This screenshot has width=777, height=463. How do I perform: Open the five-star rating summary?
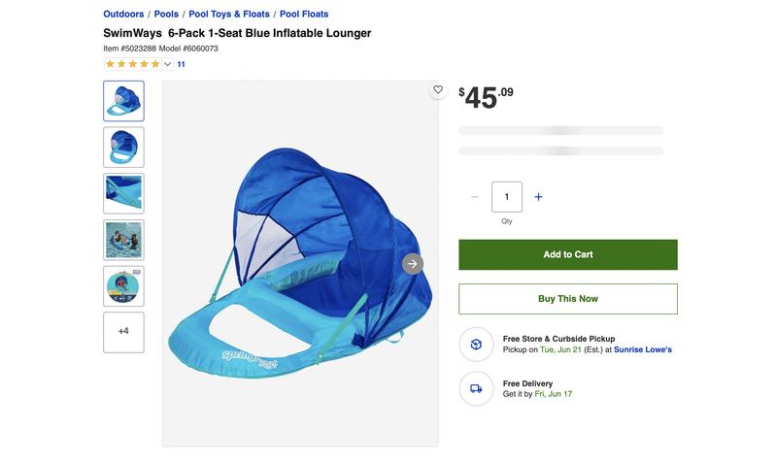(x=133, y=64)
